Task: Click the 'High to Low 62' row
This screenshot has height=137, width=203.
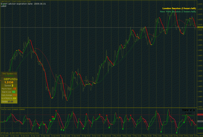Action: (9, 92)
